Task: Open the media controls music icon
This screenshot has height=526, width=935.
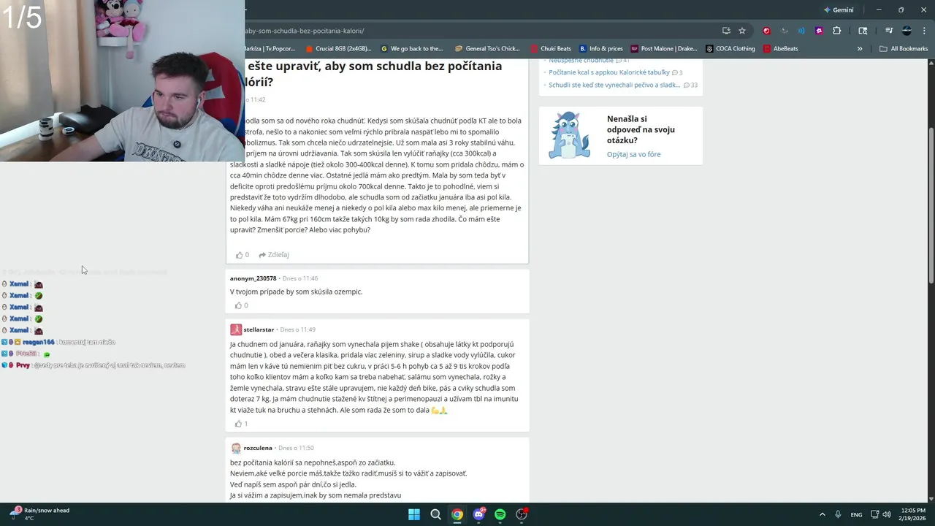Action: pyautogui.click(x=889, y=31)
